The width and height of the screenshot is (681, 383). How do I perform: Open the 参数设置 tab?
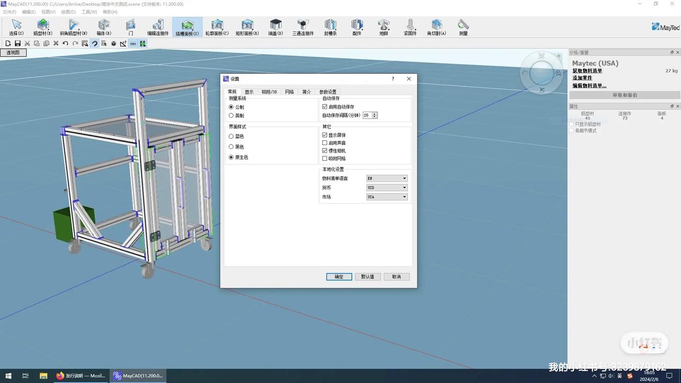pos(328,92)
